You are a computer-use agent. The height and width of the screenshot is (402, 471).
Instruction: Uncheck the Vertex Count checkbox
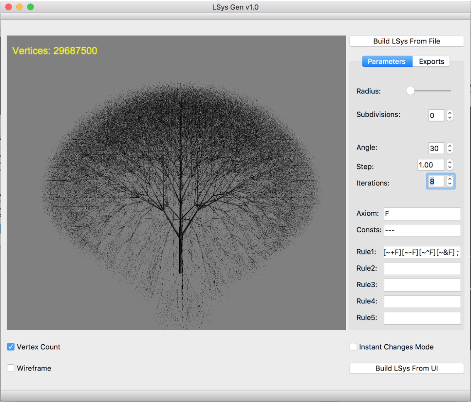(11, 347)
